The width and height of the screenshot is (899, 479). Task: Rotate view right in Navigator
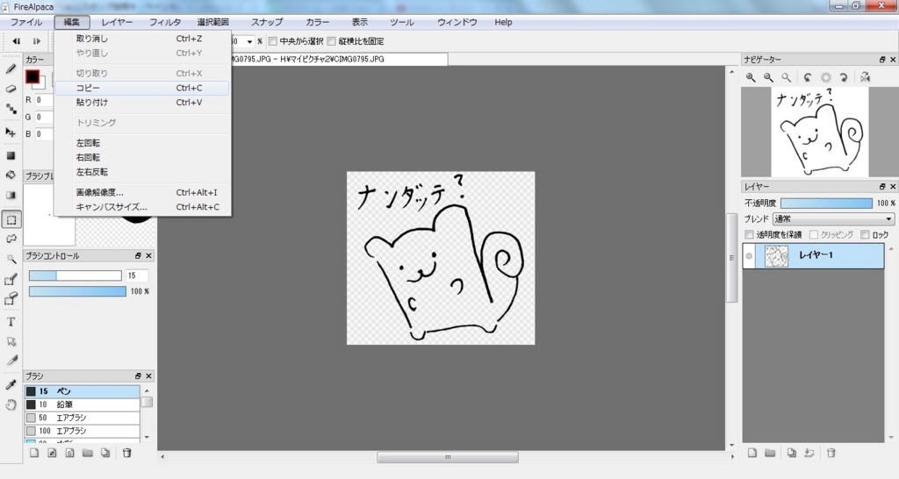tap(844, 77)
